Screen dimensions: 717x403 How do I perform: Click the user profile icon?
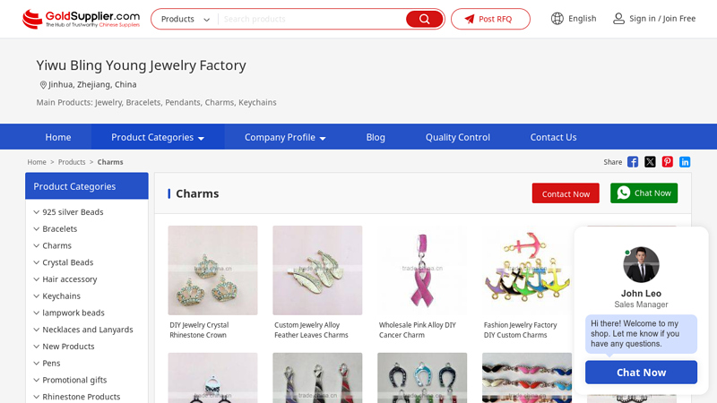618,18
